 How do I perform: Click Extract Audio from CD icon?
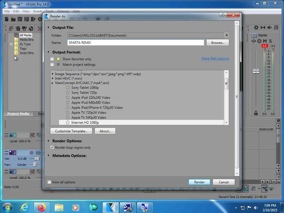[x=31, y=29]
